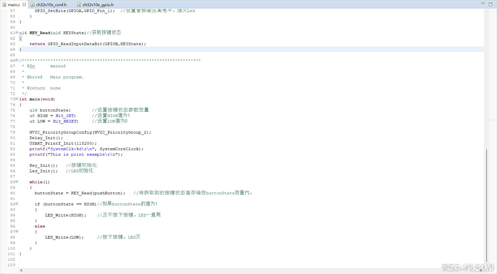Click the 'else' keyword on line 96
497x274 pixels.
pyautogui.click(x=40, y=226)
